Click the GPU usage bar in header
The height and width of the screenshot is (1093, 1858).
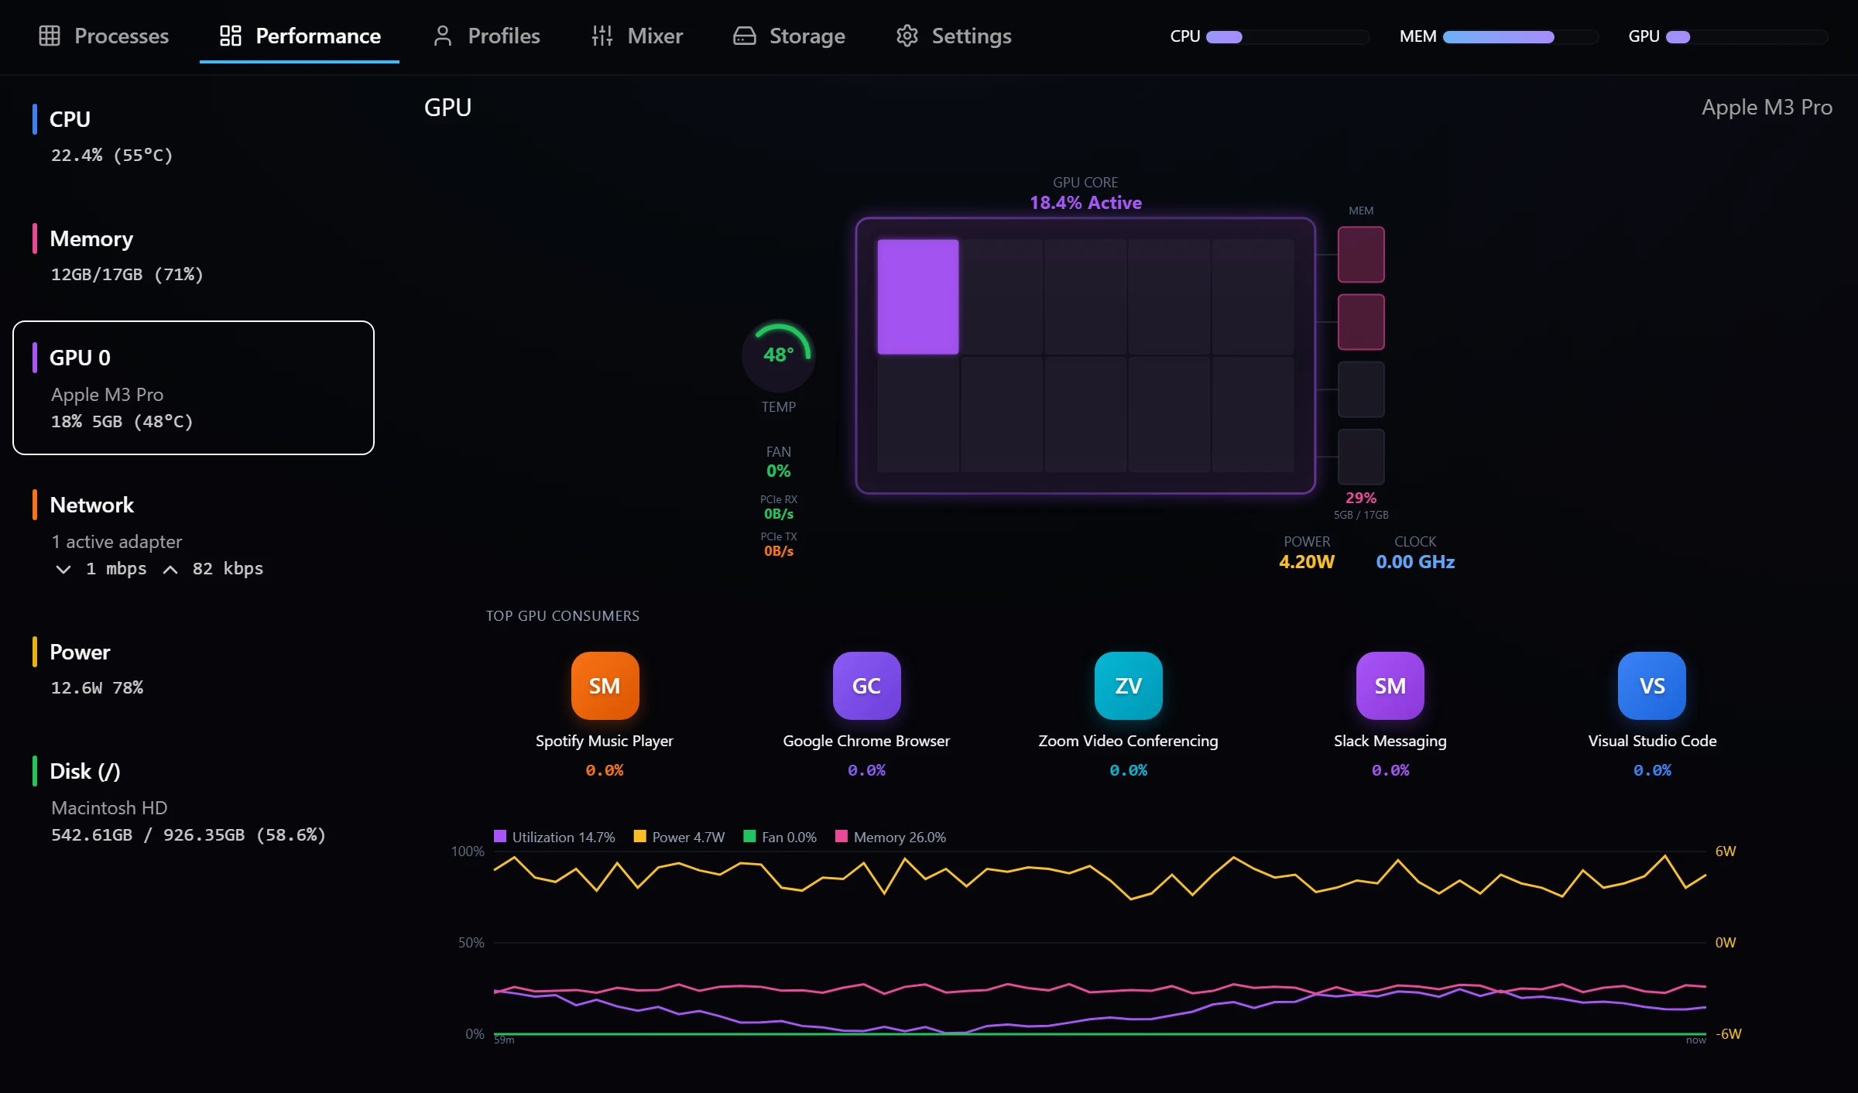coord(1747,36)
